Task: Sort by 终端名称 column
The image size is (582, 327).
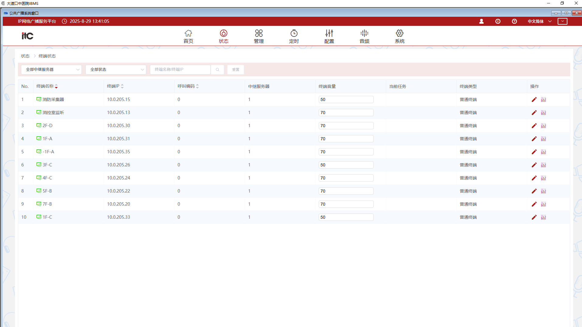Action: point(56,86)
